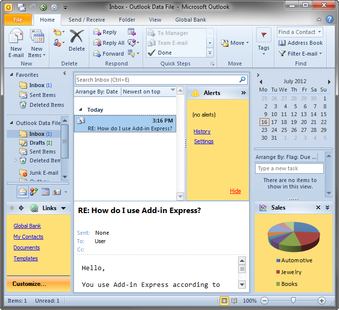
Task: Select Deleted Items under Favorites
Action: click(41, 105)
